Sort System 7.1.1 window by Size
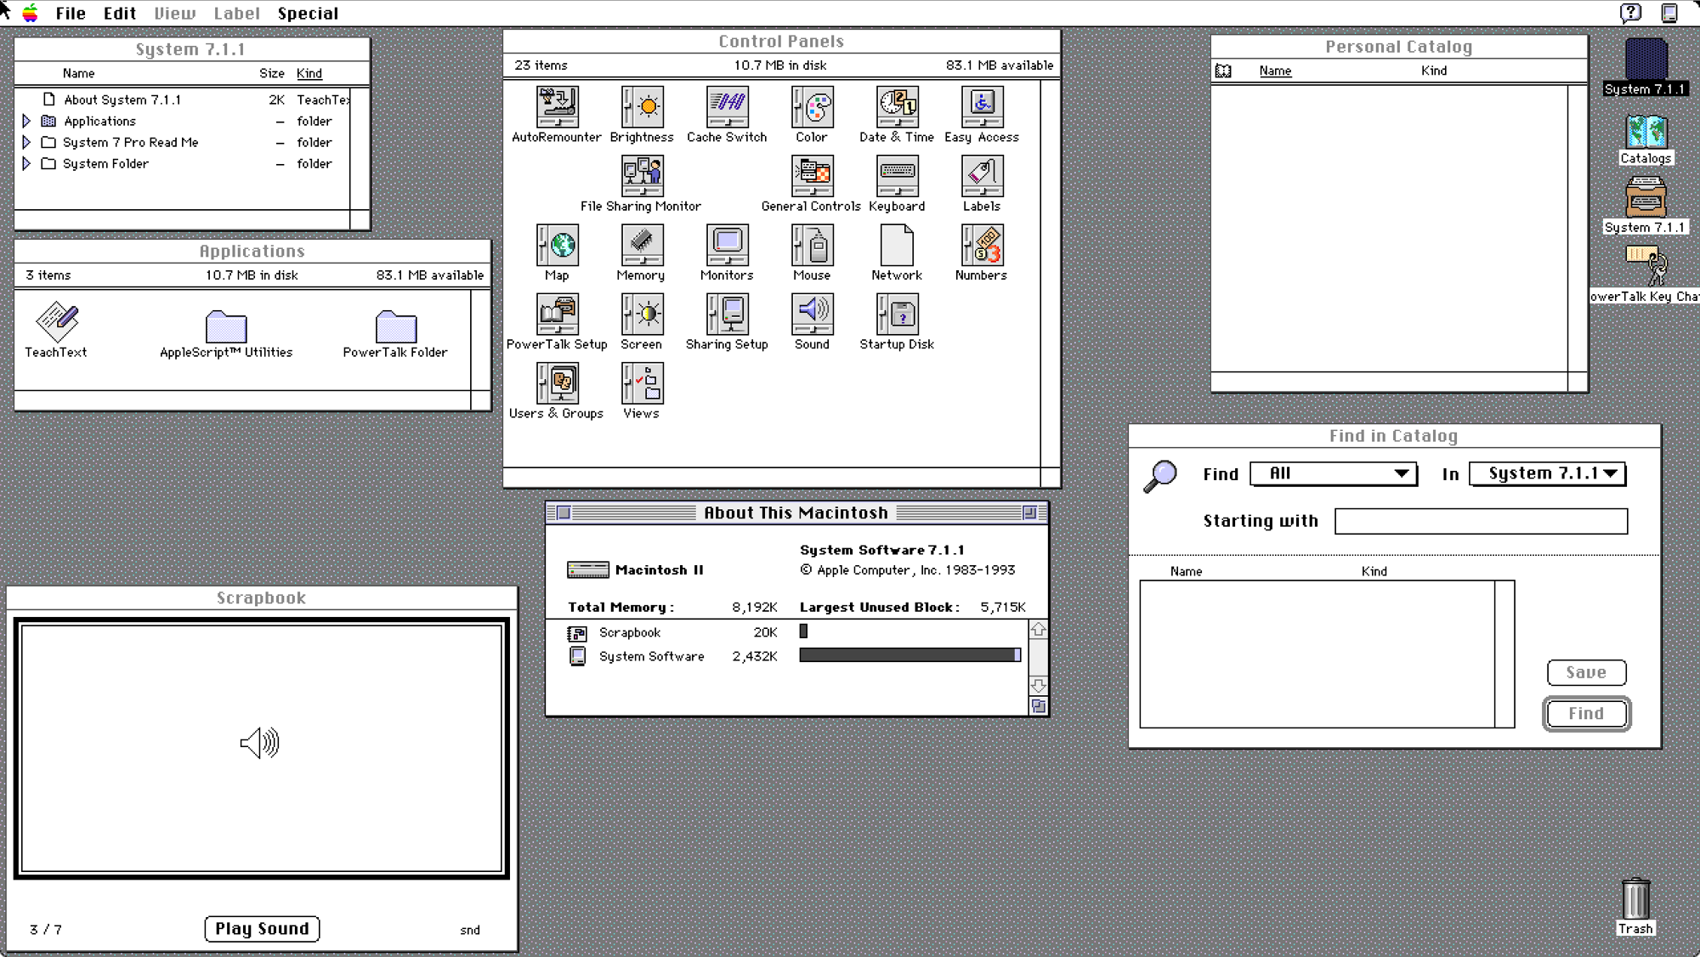This screenshot has height=957, width=1700. pyautogui.click(x=272, y=73)
